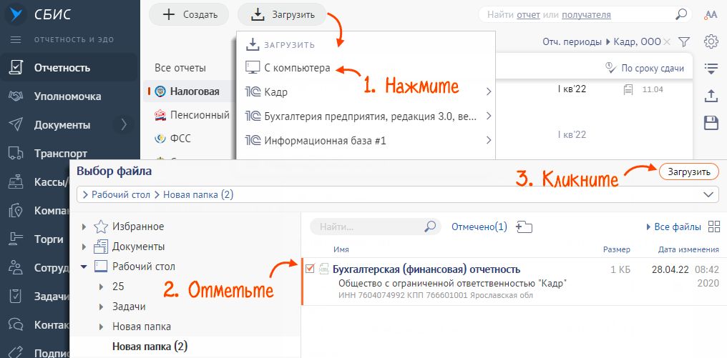
Task: Click the upload arrow icon in right sidebar
Action: pyautogui.click(x=711, y=96)
